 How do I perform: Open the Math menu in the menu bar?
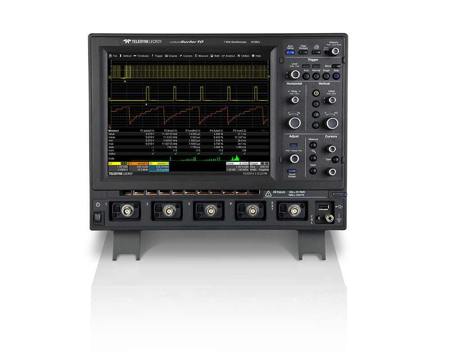(215, 56)
